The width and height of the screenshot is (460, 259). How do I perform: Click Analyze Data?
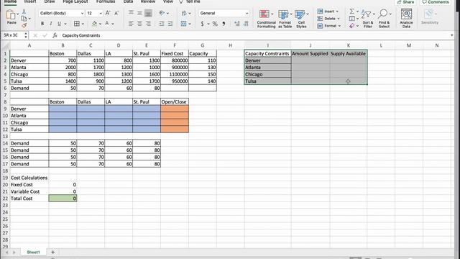point(406,18)
